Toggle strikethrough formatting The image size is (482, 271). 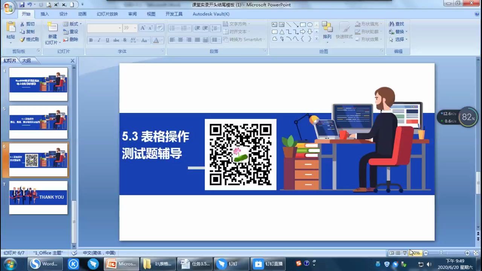coord(116,40)
